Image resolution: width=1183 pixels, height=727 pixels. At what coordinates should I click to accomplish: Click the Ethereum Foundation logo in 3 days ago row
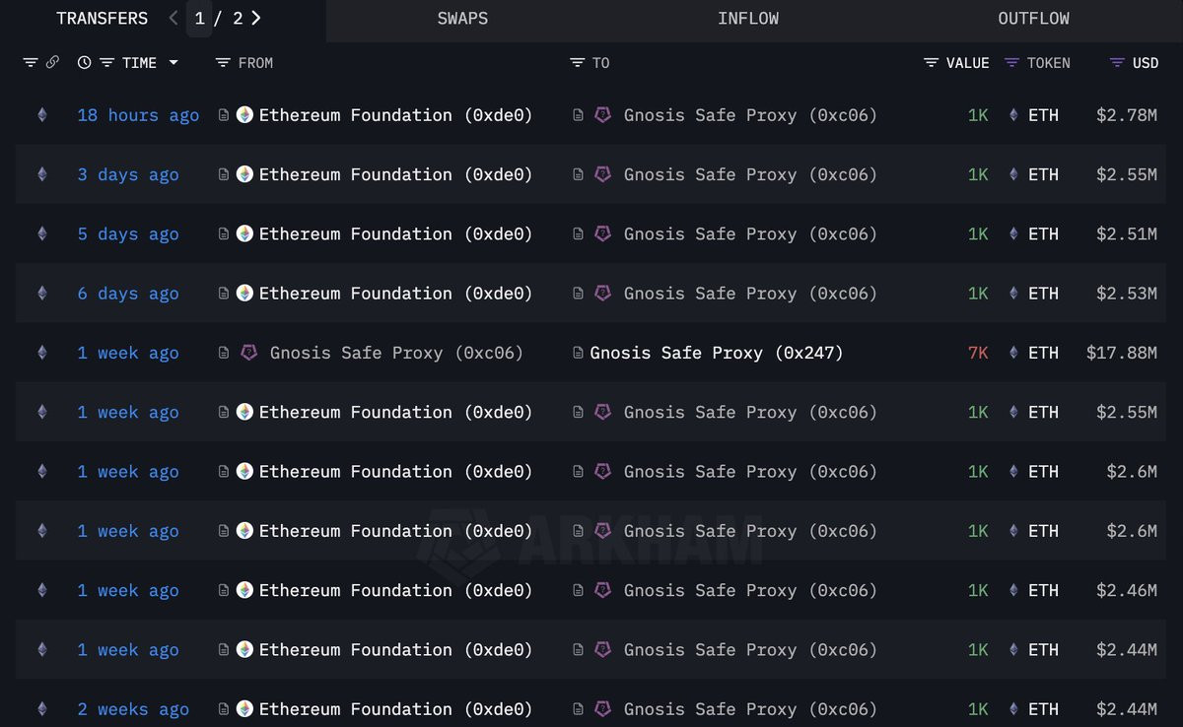244,174
